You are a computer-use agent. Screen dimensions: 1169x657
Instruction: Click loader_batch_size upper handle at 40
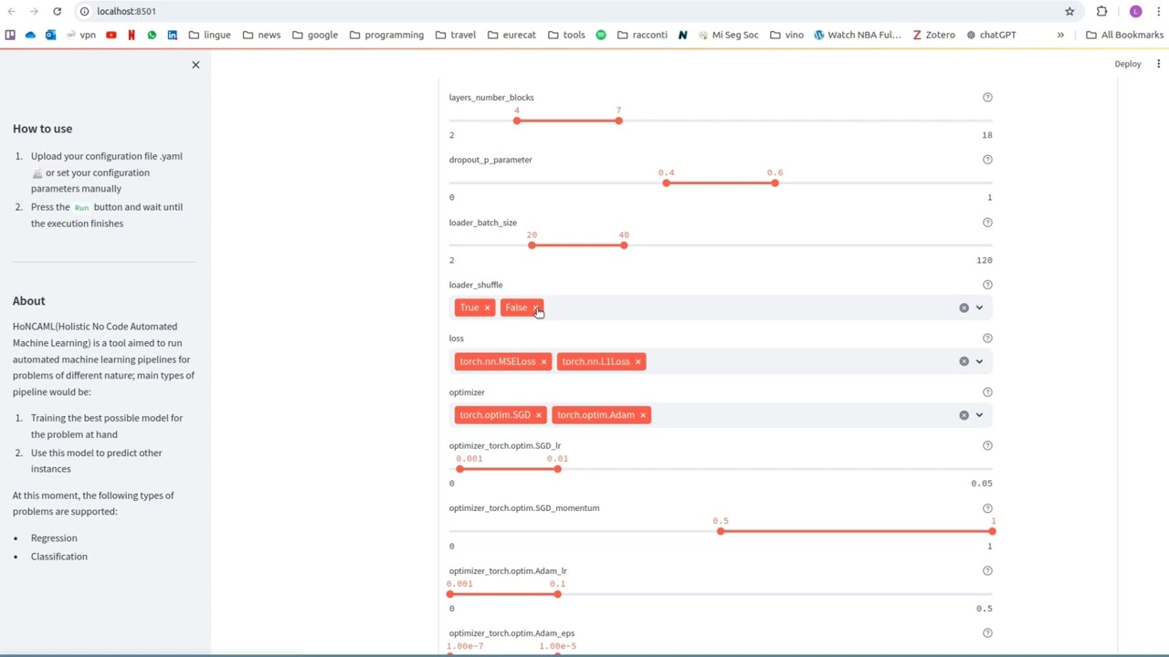(624, 245)
